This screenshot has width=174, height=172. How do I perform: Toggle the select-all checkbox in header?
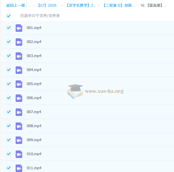pos(9,16)
